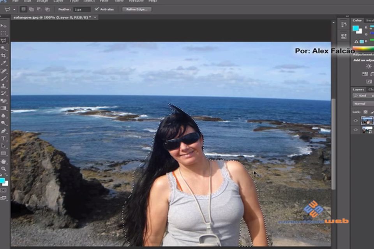This screenshot has height=249, width=374.
Task: Select the solangew.jpg document tab
Action: pos(52,18)
